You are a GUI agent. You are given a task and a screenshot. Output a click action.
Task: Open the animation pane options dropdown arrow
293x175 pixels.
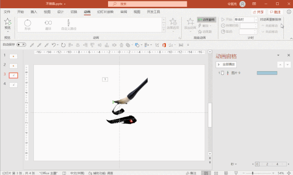[278, 55]
